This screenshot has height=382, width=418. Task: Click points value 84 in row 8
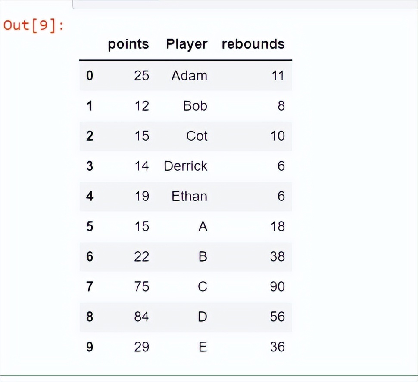point(141,317)
